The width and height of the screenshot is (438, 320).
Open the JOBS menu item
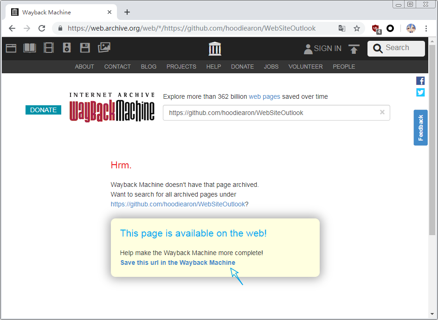pos(271,67)
